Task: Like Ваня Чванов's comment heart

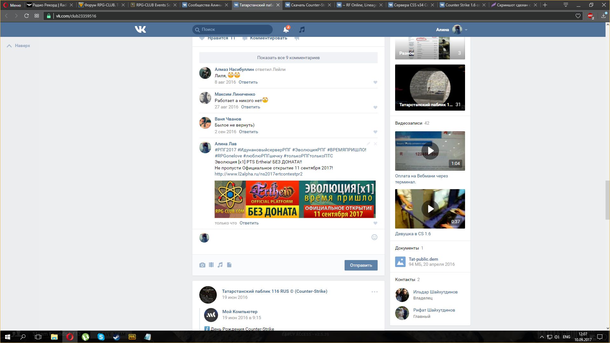Action: click(375, 132)
